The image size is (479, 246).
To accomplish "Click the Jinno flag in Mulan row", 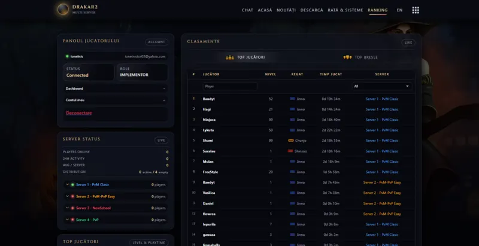I will [x=292, y=162].
